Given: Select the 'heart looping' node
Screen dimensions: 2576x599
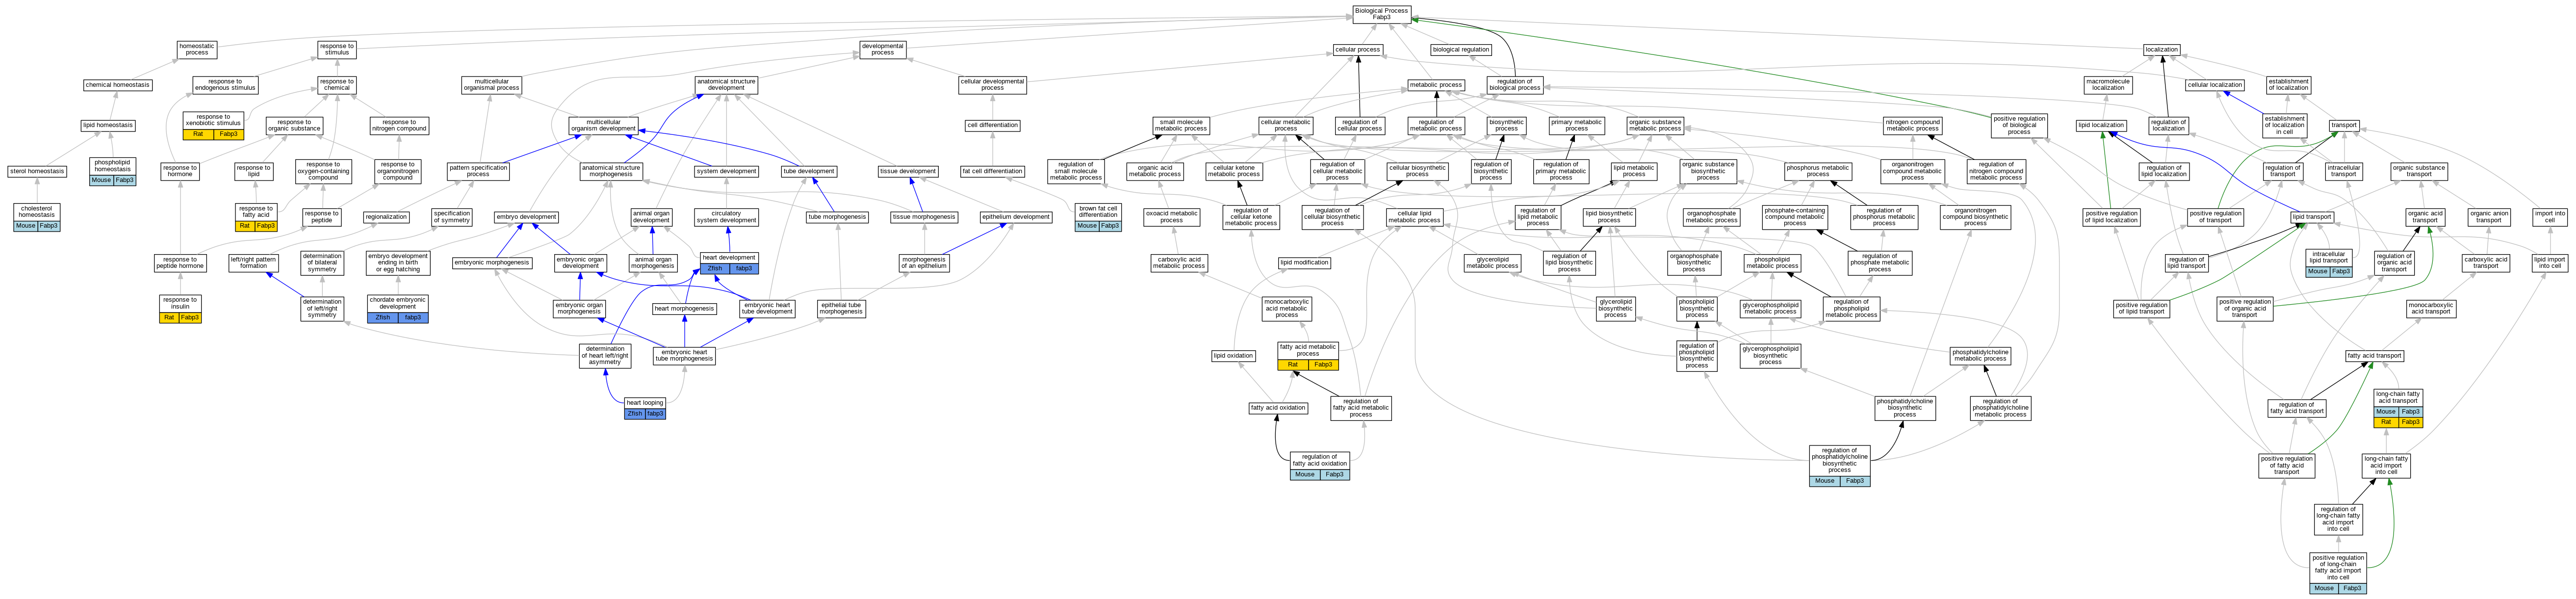Looking at the screenshot, I should pyautogui.click(x=644, y=408).
